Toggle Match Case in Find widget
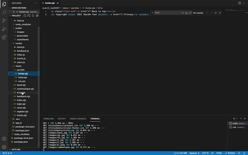 pos(183,13)
